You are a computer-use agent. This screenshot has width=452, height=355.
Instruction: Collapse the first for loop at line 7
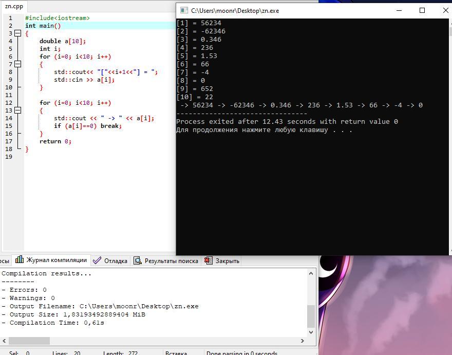click(18, 64)
